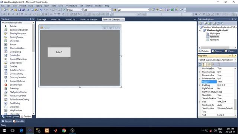Open the Architecture menu
The image size is (238, 134).
point(71,6)
